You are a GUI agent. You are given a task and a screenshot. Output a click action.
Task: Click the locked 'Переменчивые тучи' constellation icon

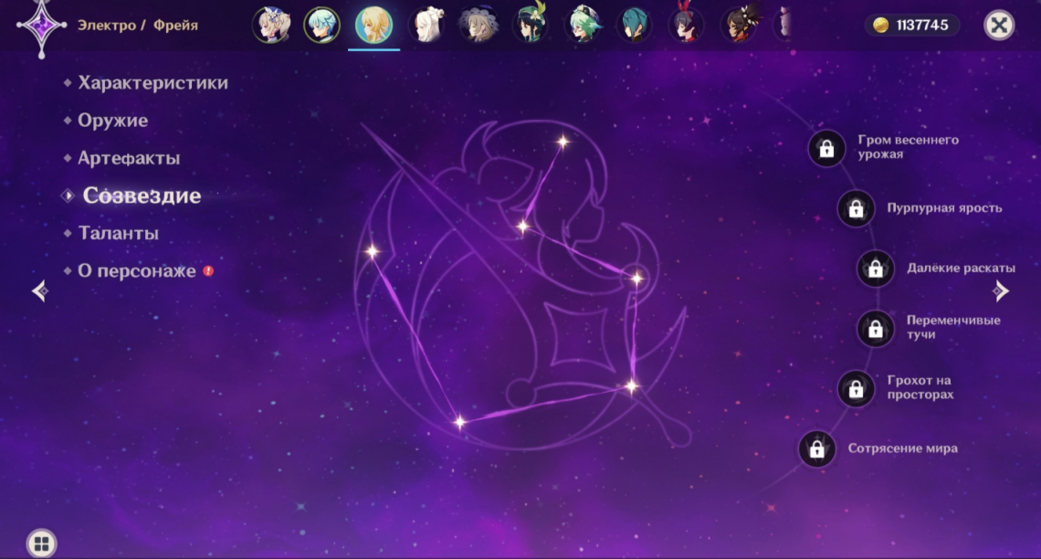(875, 328)
